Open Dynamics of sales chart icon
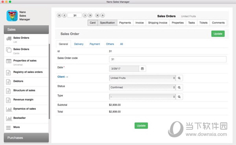Screen dimensions: 236x145 pyautogui.click(x=9, y=109)
